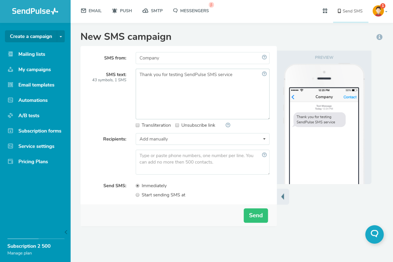Enable the Unsubscribe link checkbox
Viewport: 393px width, 262px height.
click(x=177, y=125)
